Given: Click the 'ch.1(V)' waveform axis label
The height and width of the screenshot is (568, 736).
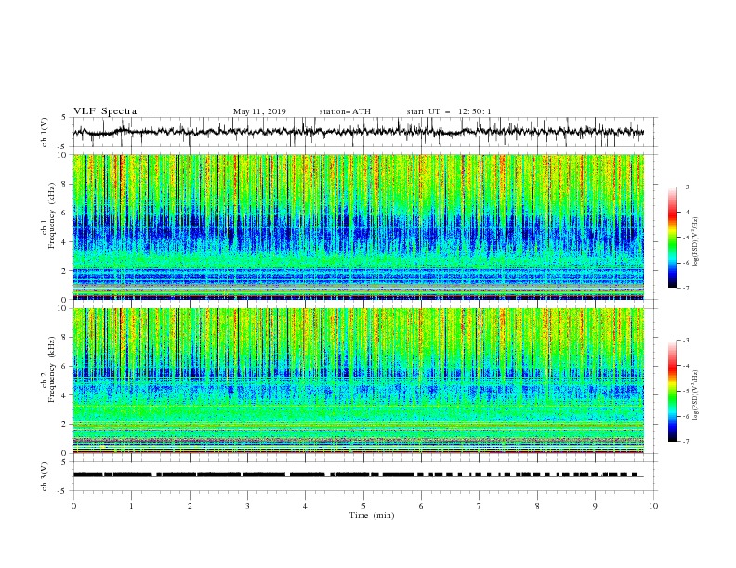Looking at the screenshot, I should click(x=45, y=132).
